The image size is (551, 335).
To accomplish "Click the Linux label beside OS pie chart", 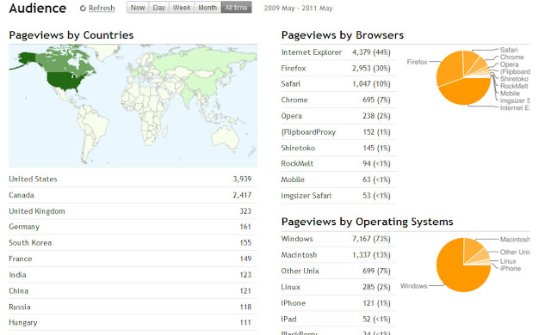I will point(508,261).
